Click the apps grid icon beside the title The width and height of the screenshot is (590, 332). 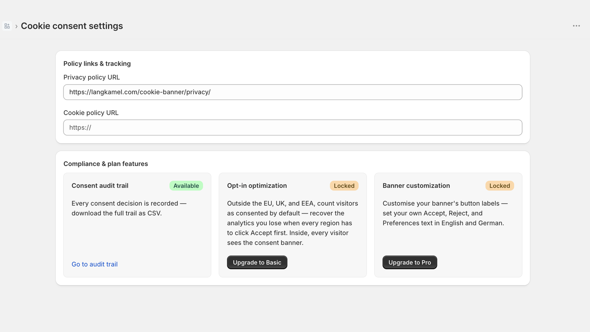pyautogui.click(x=7, y=26)
